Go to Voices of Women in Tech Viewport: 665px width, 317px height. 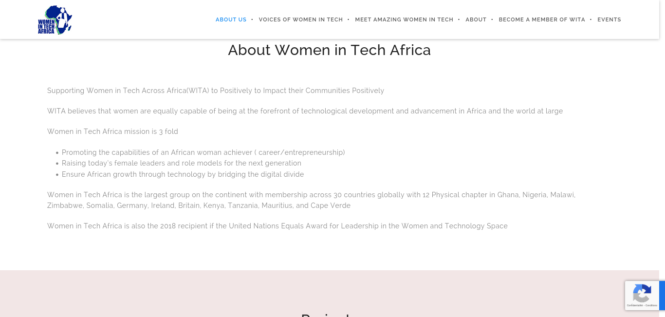pos(301,20)
